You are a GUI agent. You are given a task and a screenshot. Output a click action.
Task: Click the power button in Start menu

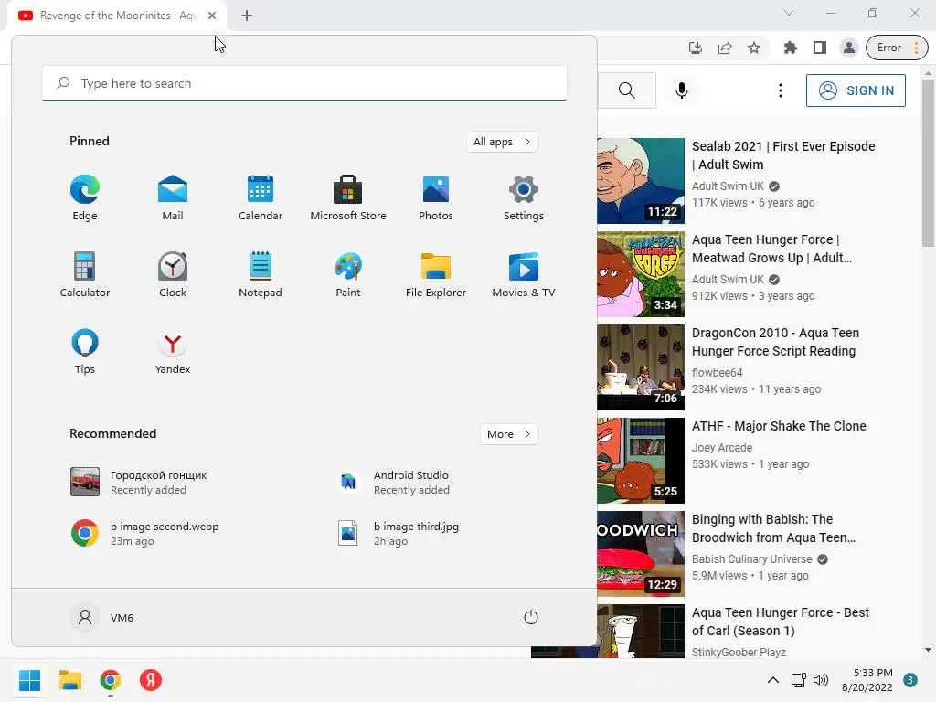click(x=531, y=617)
